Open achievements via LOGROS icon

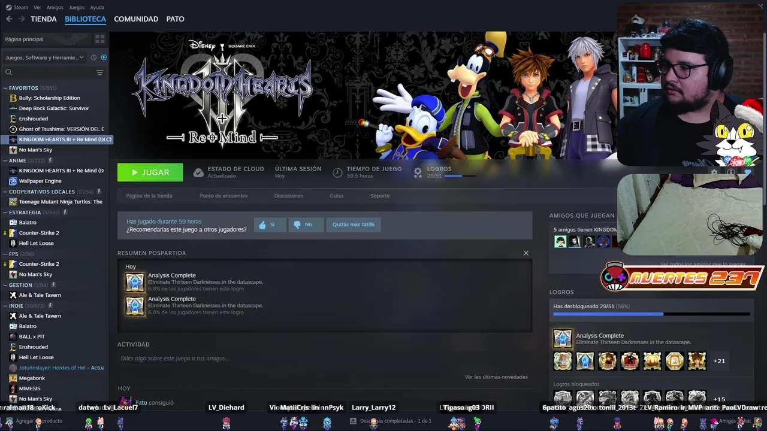coord(418,172)
